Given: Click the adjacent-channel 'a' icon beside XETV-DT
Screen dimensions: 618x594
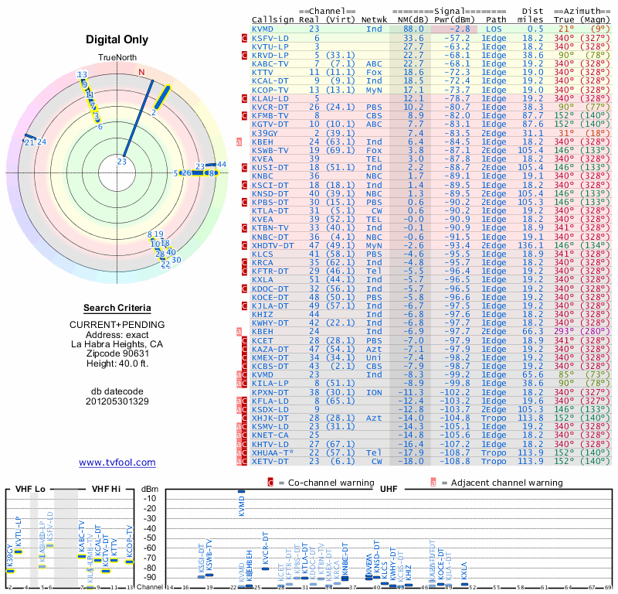Looking at the screenshot, I should coord(239,461).
